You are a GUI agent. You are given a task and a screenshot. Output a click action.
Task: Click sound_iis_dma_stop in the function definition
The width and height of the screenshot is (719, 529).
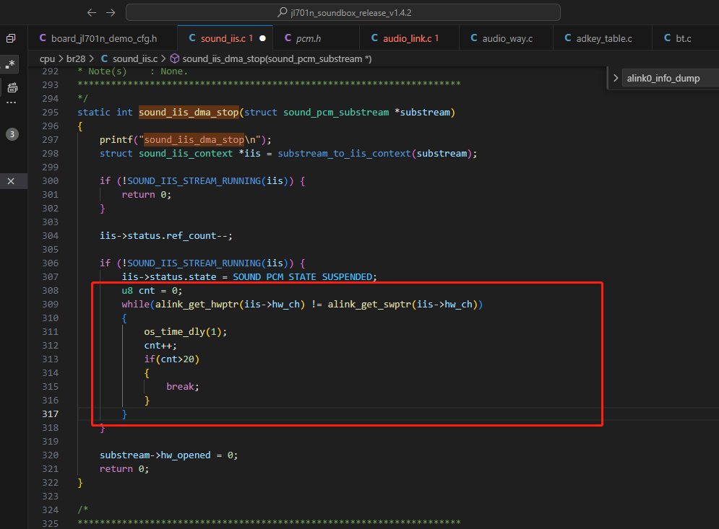tap(189, 112)
